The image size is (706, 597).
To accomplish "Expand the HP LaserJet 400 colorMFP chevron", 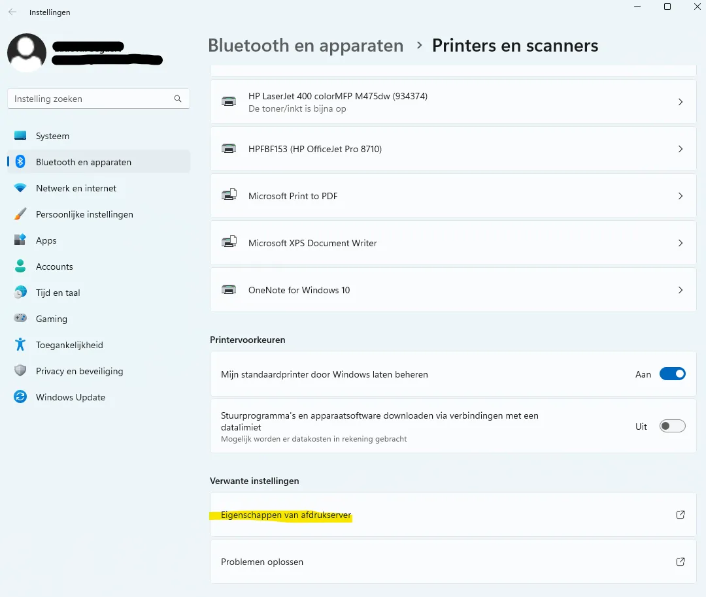I will click(x=681, y=102).
